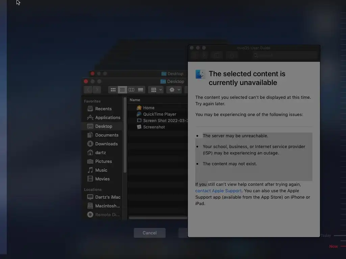Screen dimensions: 346x259
Task: Open Music in Finder sidebar
Action: (x=102, y=170)
